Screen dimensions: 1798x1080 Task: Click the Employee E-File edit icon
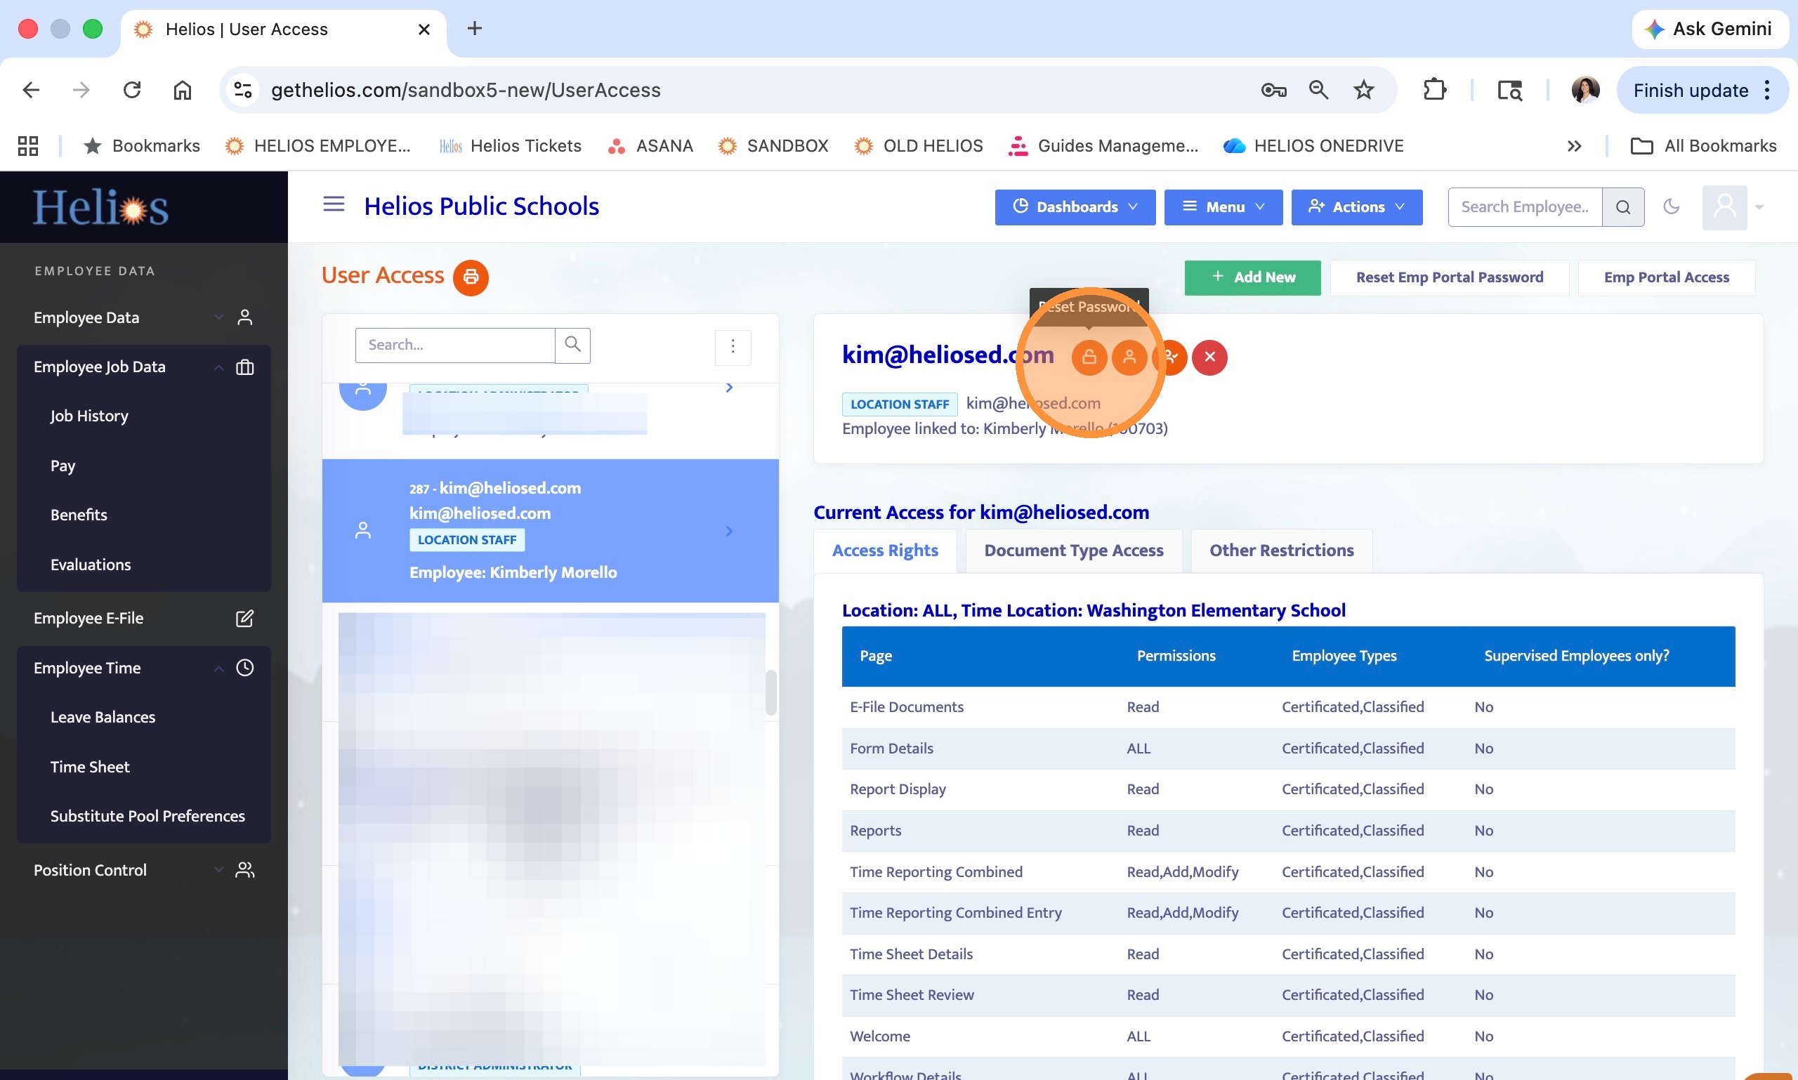click(244, 619)
